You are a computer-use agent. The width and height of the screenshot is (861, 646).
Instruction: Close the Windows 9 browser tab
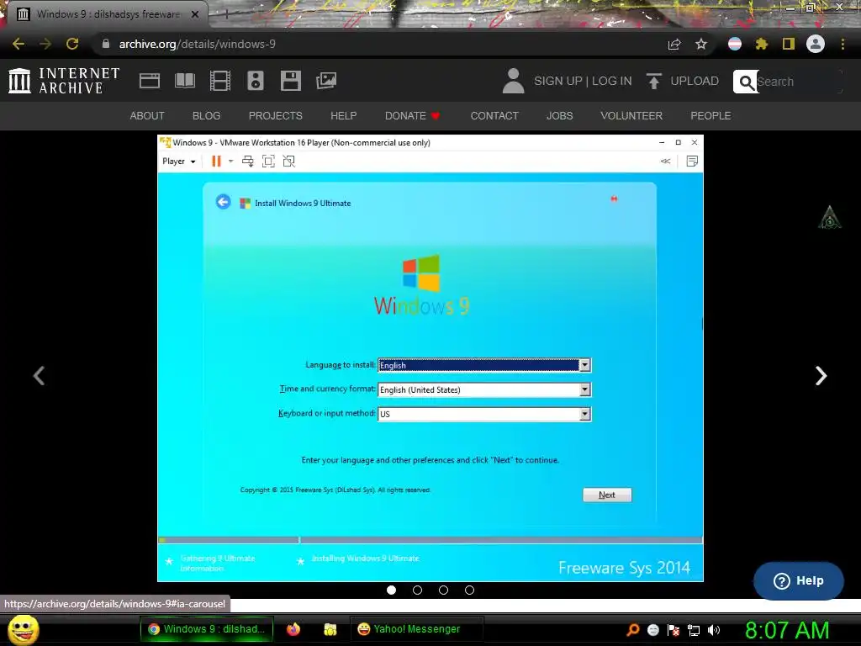195,14
